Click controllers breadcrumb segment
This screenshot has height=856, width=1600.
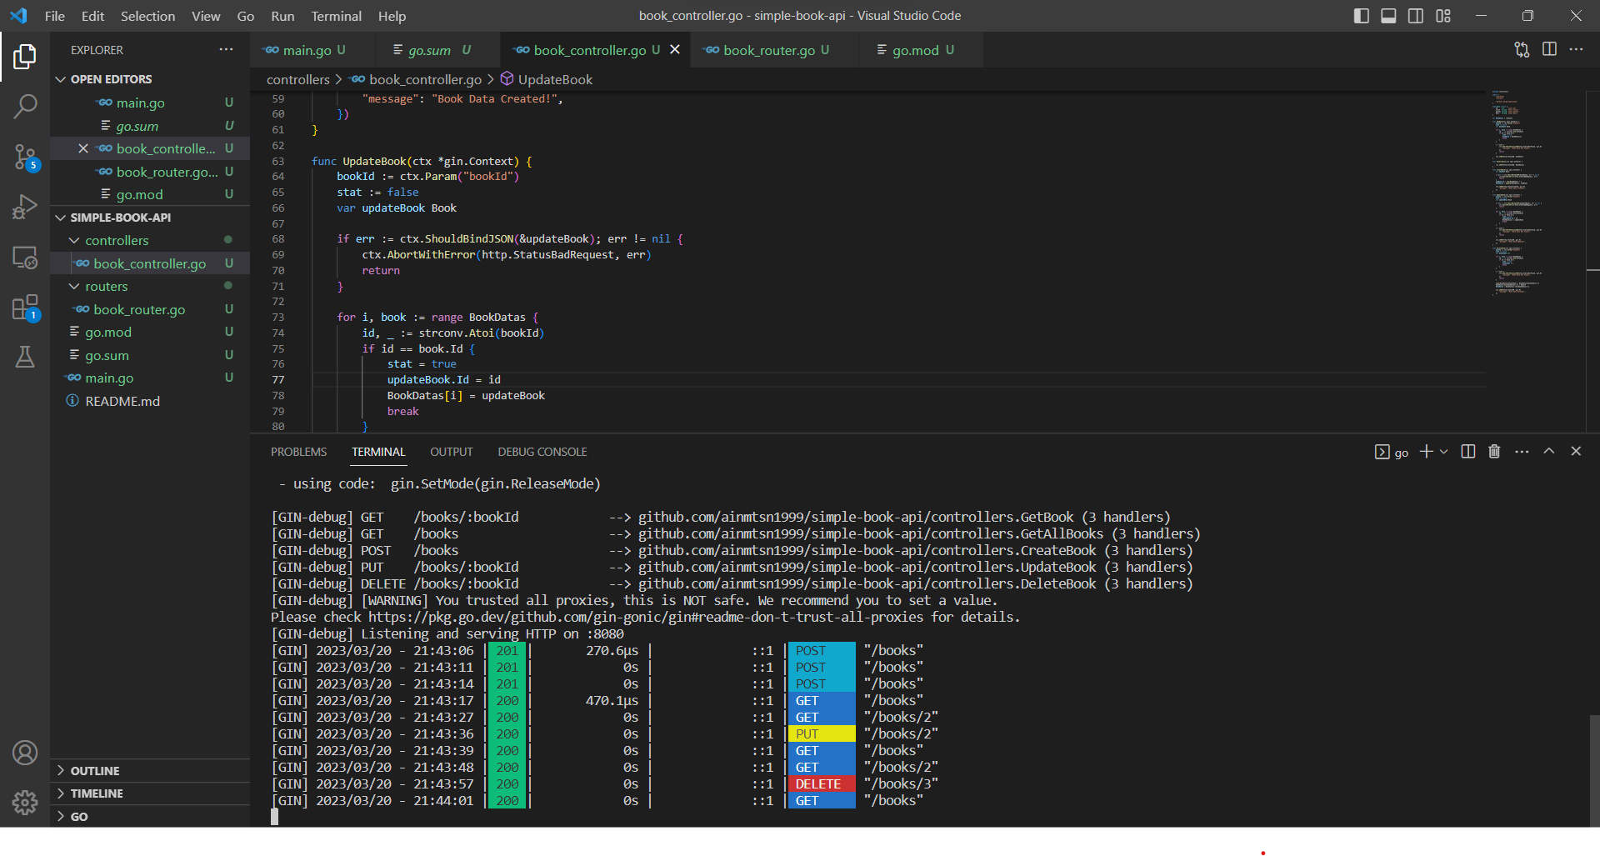[298, 79]
